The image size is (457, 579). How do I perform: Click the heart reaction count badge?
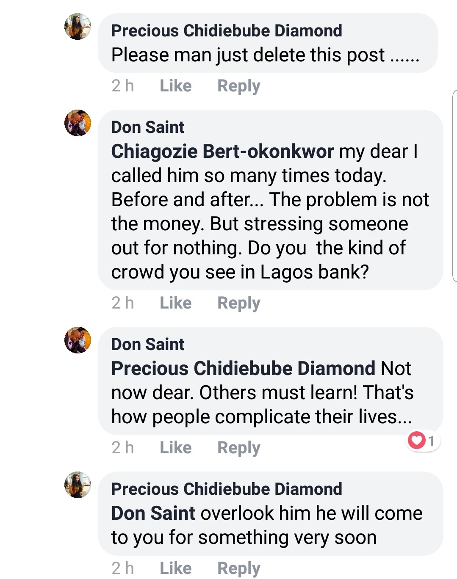point(423,441)
